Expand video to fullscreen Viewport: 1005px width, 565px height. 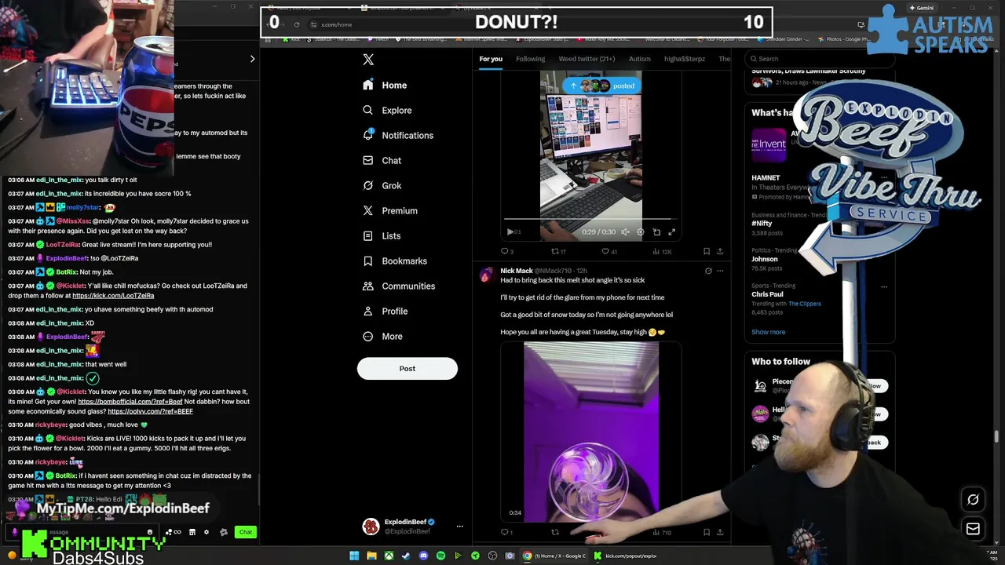click(671, 231)
